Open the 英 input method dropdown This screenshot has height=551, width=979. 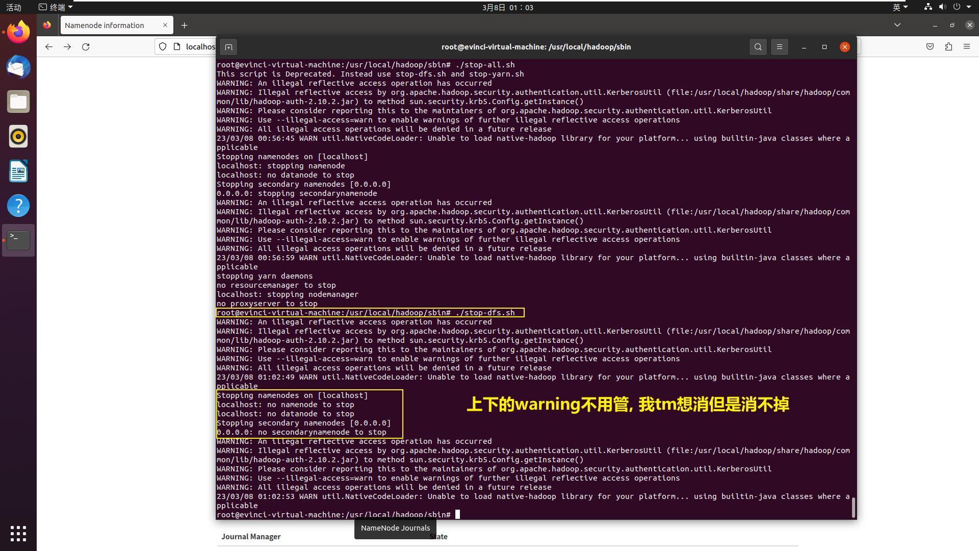click(900, 7)
